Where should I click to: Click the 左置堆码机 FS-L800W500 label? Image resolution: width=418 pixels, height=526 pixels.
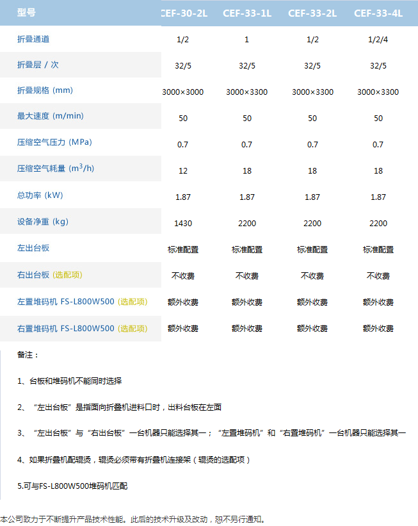[66, 302]
